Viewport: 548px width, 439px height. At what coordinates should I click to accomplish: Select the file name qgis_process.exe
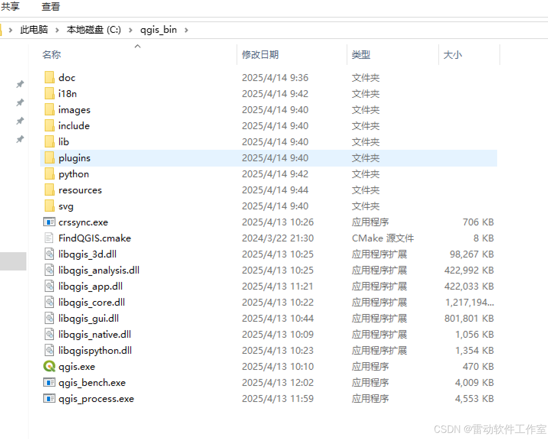[96, 399]
